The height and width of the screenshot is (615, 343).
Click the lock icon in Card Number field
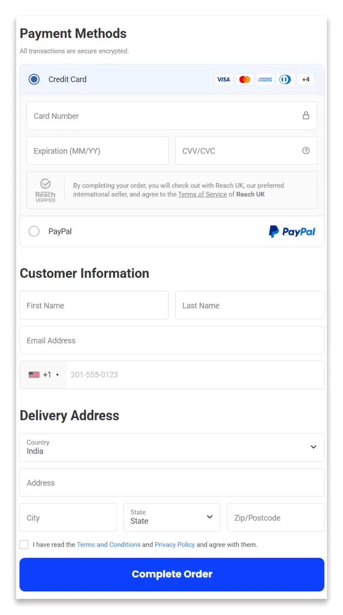coord(306,116)
